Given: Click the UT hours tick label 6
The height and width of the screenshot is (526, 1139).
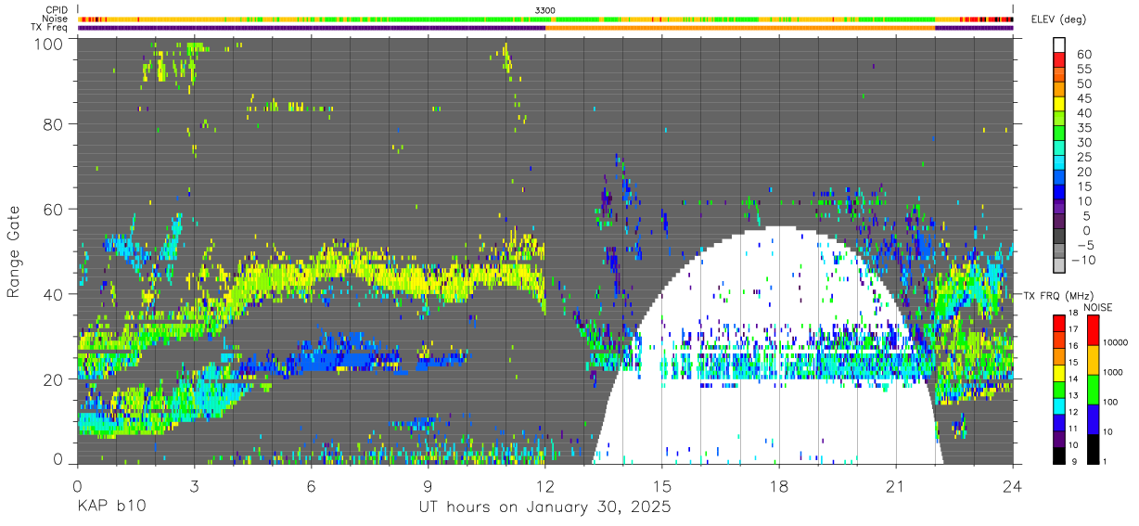Looking at the screenshot, I should (x=311, y=486).
